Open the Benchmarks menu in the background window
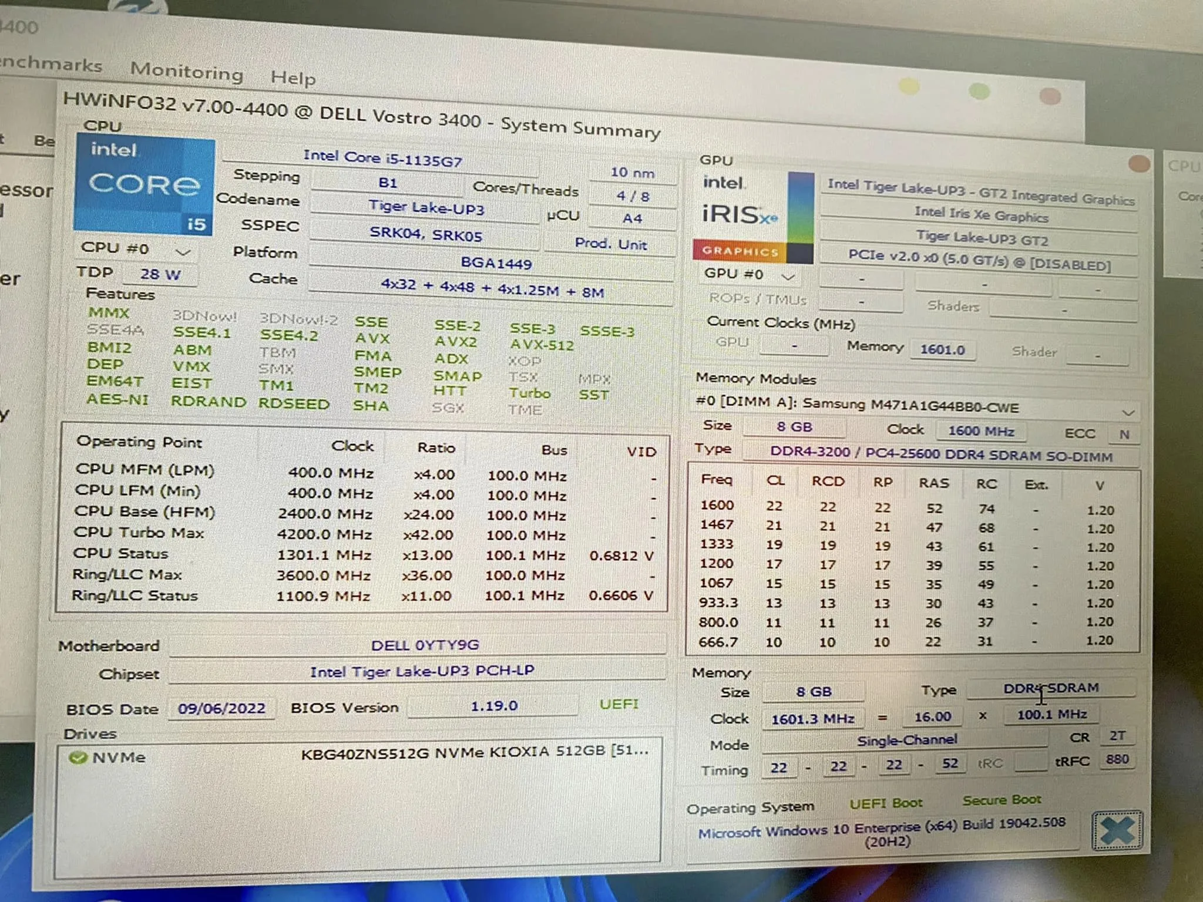Image resolution: width=1203 pixels, height=902 pixels. [51, 63]
